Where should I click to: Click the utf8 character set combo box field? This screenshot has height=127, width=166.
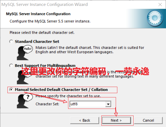90,104
